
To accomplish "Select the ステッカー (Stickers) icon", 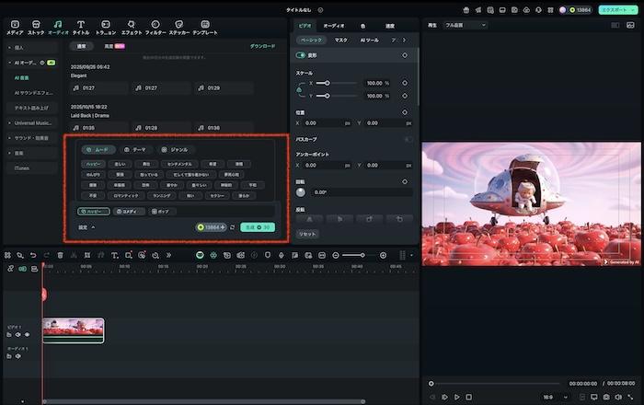I will [178, 26].
